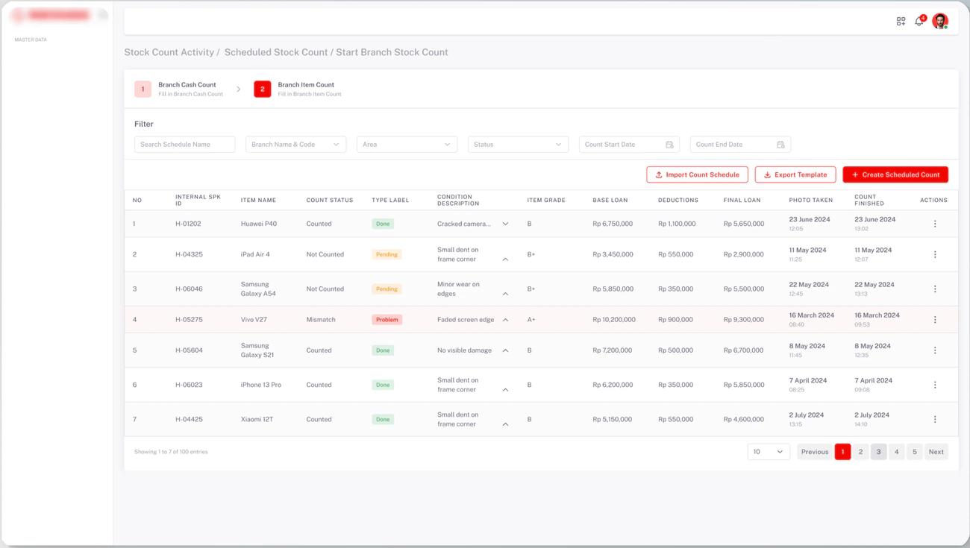Click Stock Count Activity breadcrumb
Viewport: 970px width, 548px height.
tap(169, 52)
